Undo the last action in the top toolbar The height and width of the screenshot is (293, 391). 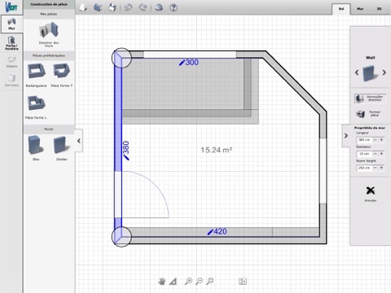coord(128,7)
